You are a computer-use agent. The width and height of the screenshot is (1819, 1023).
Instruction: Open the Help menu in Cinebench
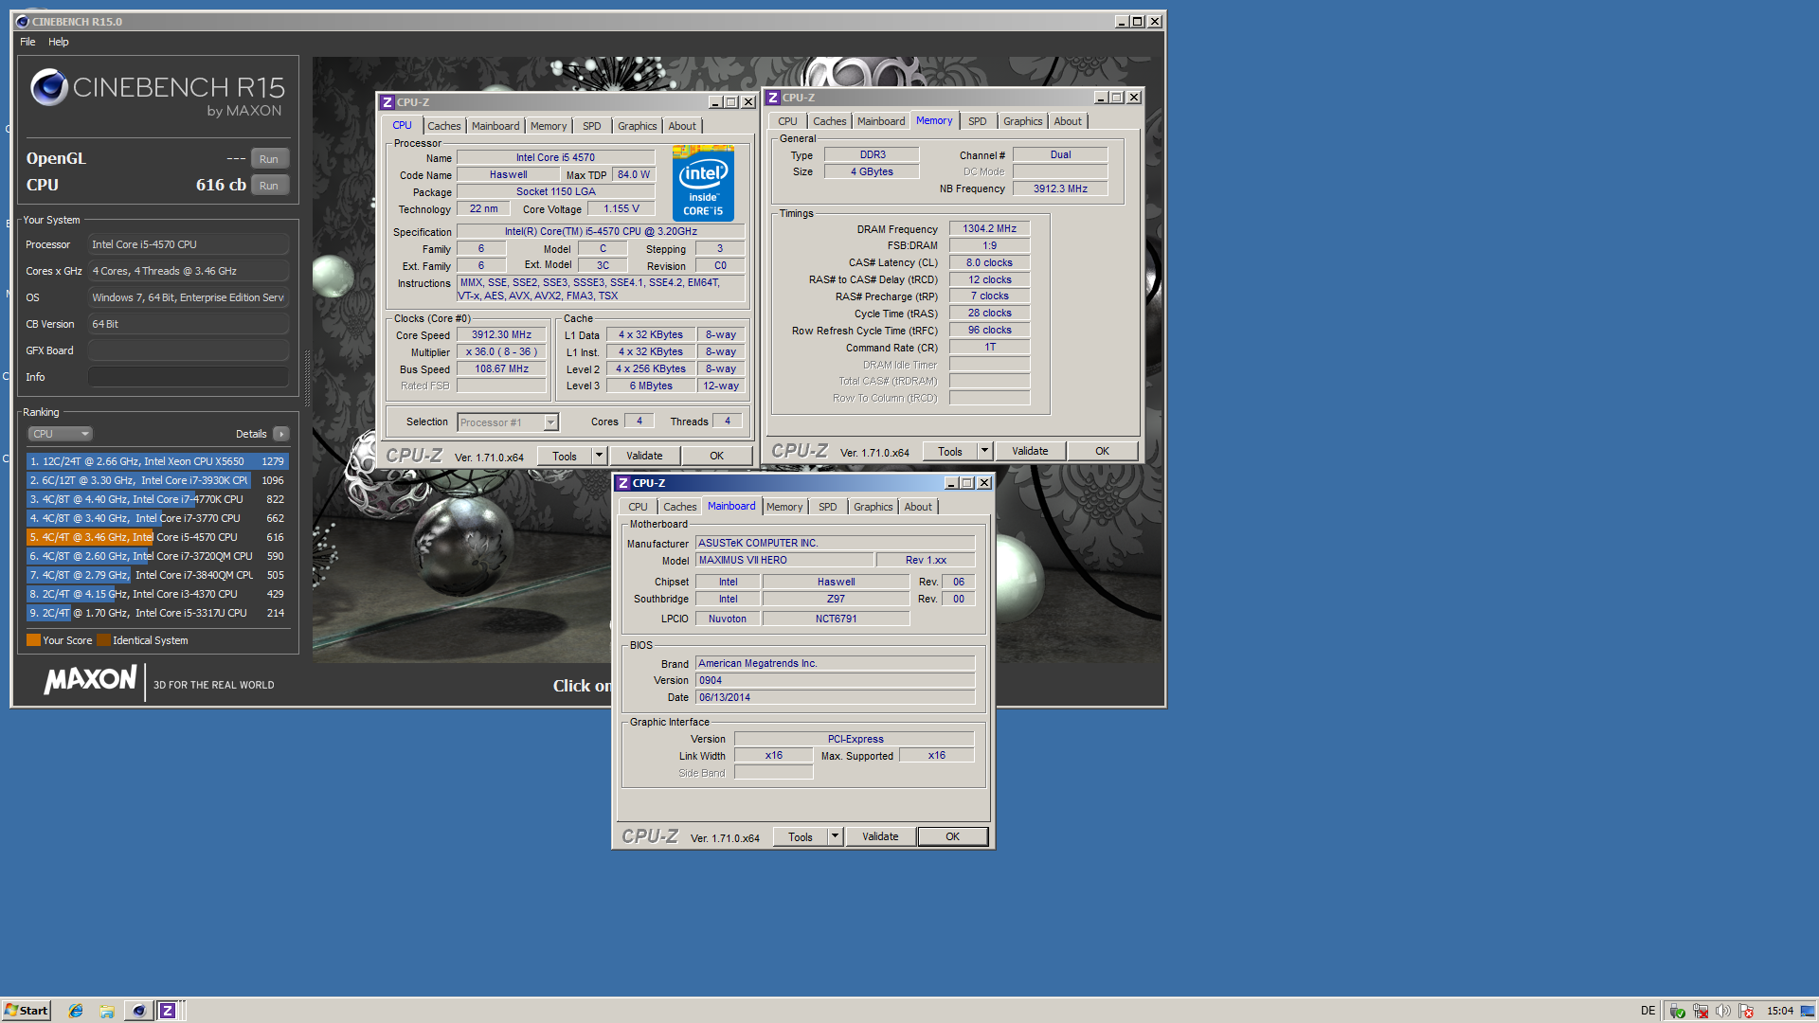click(x=59, y=42)
